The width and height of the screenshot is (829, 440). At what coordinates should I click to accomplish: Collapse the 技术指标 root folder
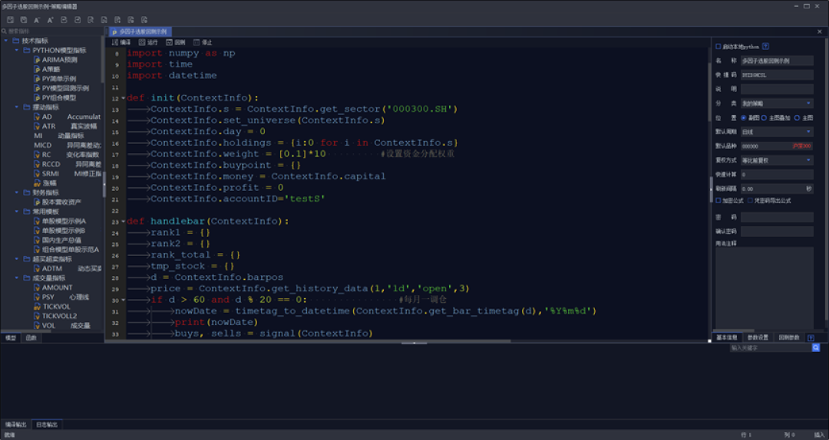6,41
